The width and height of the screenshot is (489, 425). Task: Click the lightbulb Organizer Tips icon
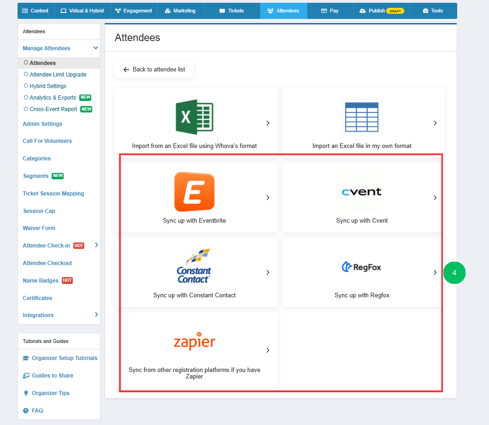coord(26,393)
